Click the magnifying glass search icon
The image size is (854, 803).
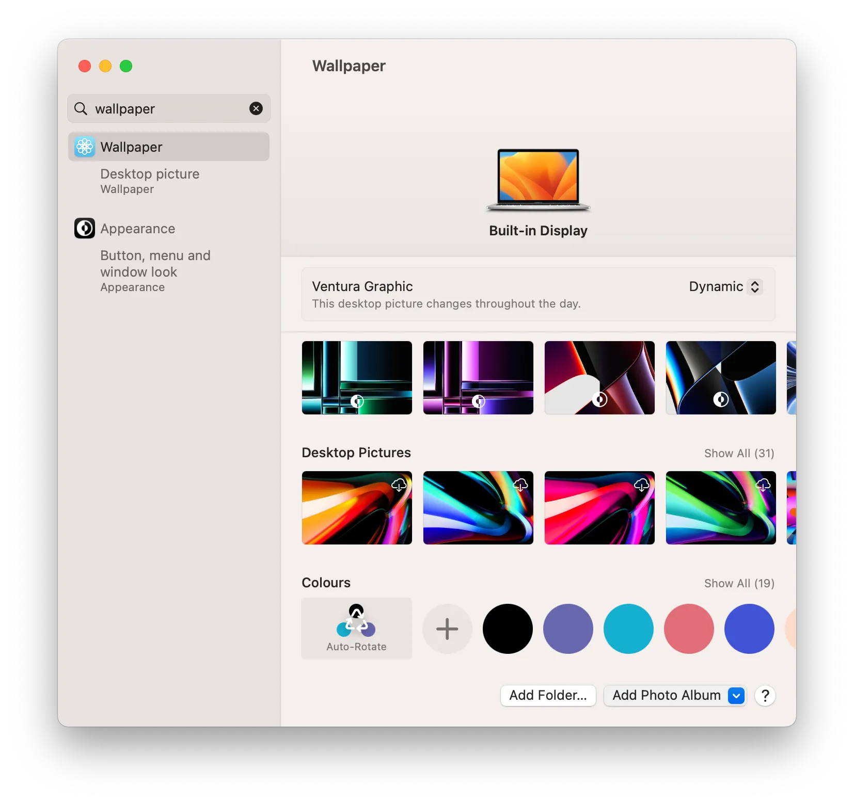(81, 108)
